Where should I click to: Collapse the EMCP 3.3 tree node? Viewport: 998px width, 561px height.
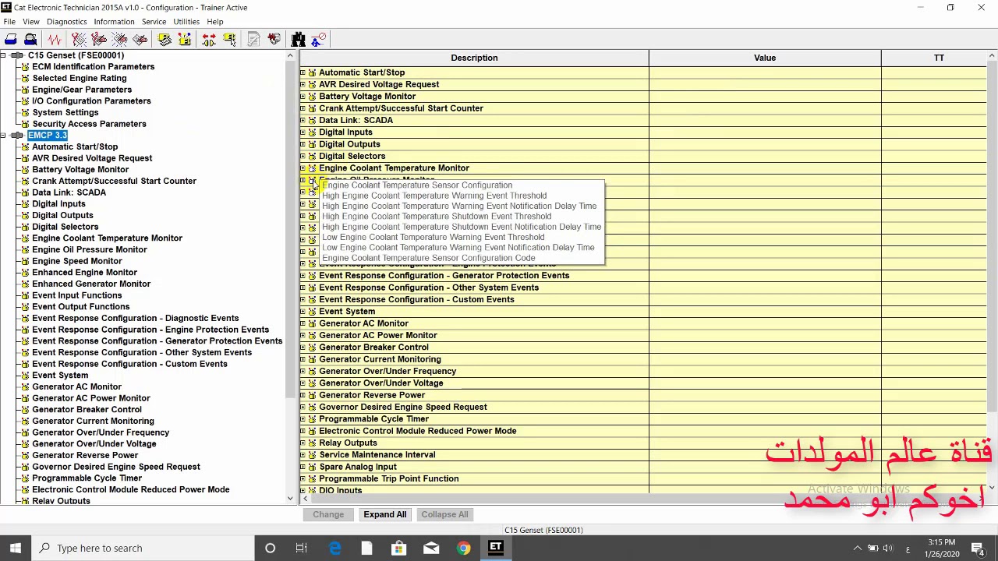click(x=4, y=136)
